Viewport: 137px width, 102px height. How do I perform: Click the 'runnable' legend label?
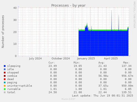tap(14, 89)
